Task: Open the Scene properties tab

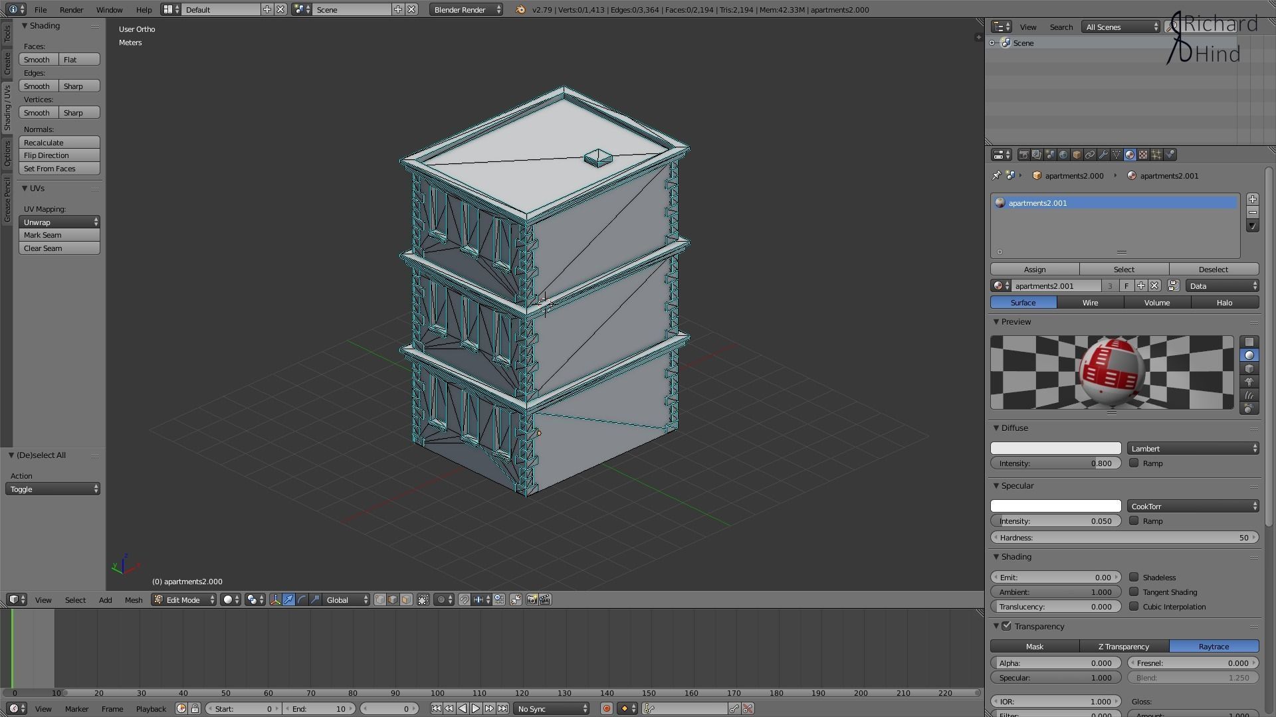Action: click(x=1050, y=155)
